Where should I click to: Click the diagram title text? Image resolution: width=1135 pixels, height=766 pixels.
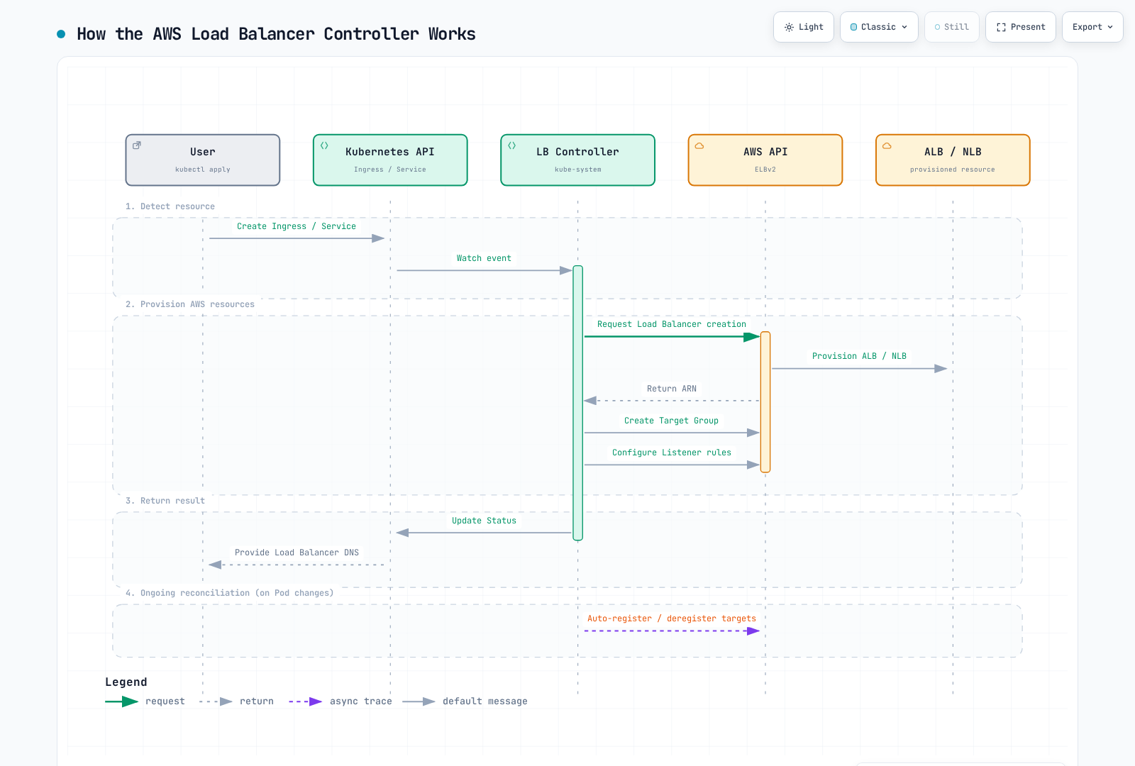click(276, 34)
